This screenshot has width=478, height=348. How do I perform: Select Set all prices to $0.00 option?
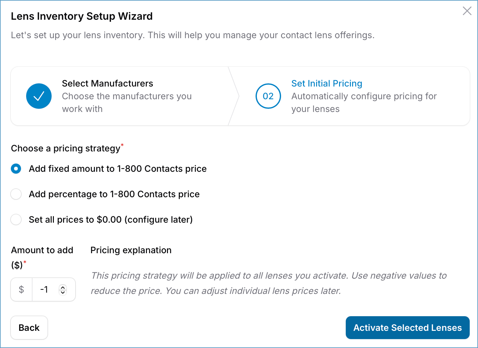(x=16, y=219)
